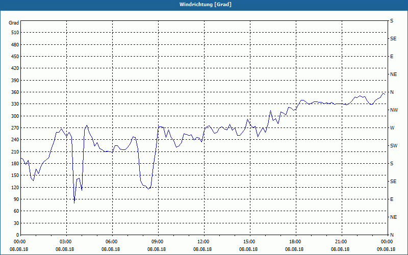Click the y-axis value "240"
Viewport: 408px width, 255px height.
pos(15,140)
